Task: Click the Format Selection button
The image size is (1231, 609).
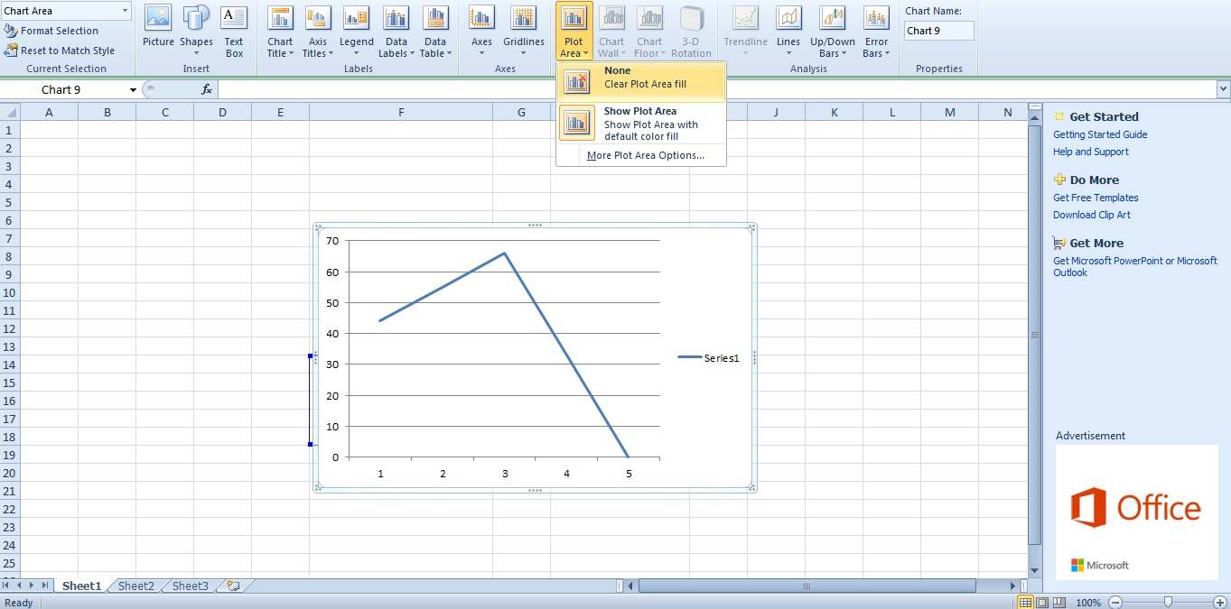Action: [61, 30]
